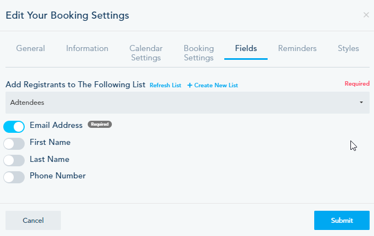Open the Information tab
Image resolution: width=374 pixels, height=236 pixels.
click(x=87, y=48)
